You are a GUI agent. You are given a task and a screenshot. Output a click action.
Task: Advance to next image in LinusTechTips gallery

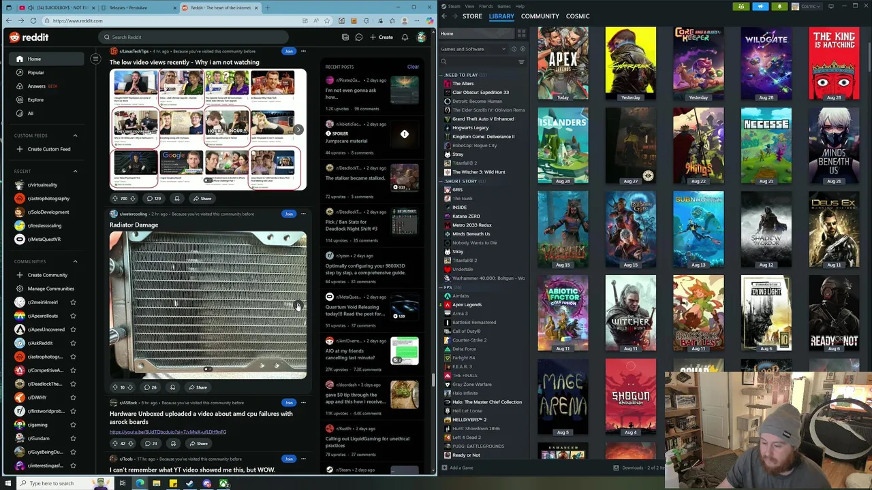point(298,129)
